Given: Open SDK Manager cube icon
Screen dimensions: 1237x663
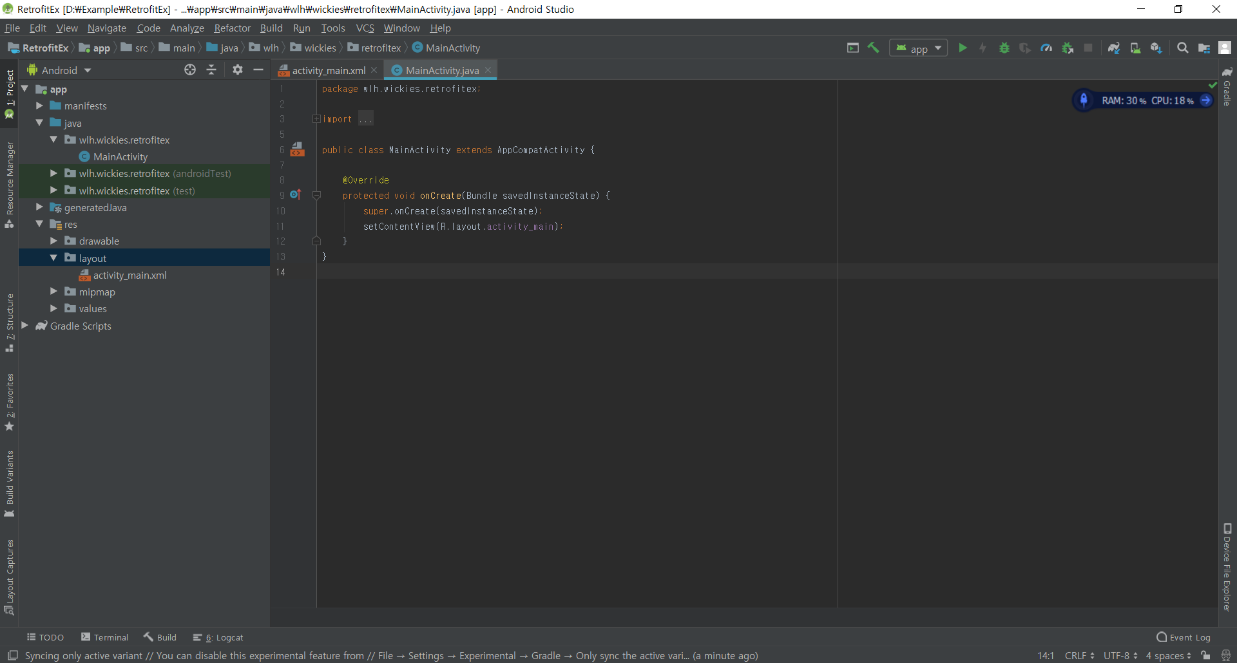Looking at the screenshot, I should [1156, 48].
